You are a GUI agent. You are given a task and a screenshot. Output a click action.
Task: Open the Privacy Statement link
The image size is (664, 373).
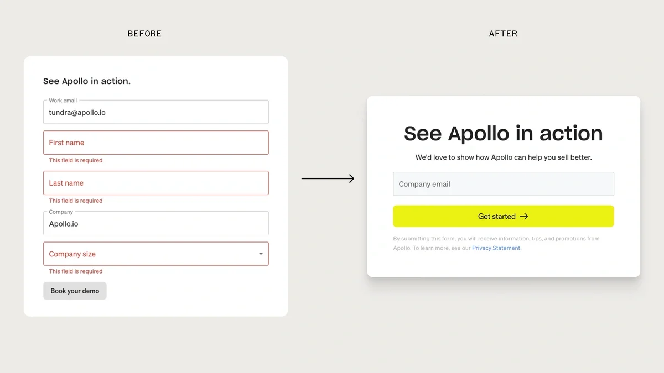(x=496, y=248)
